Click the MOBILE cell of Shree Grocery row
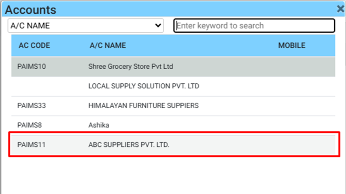Image resolution: width=346 pixels, height=194 pixels. click(291, 66)
